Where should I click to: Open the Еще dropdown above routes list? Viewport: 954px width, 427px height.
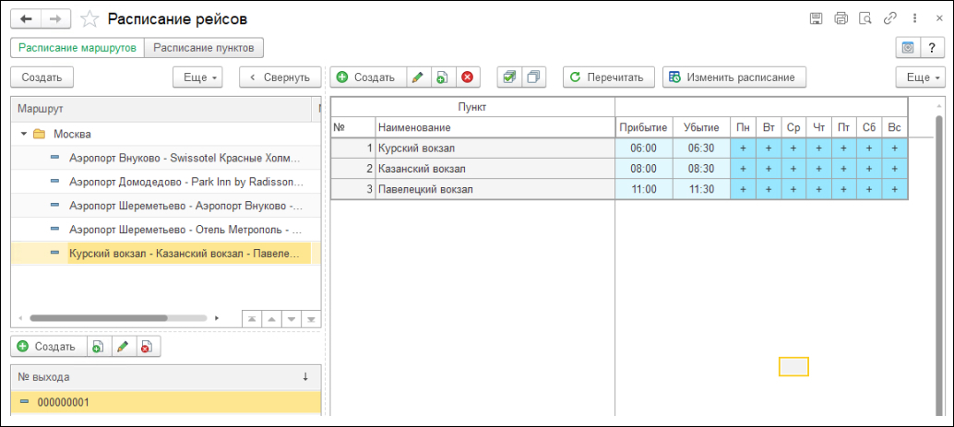click(197, 77)
